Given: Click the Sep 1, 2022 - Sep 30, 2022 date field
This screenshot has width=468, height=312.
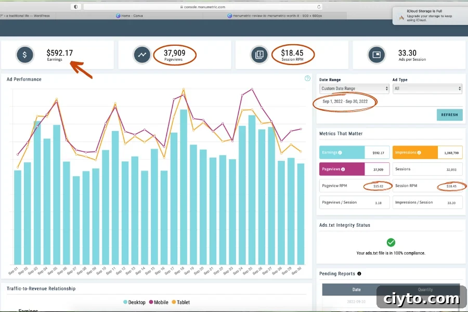Looking at the screenshot, I should point(345,101).
